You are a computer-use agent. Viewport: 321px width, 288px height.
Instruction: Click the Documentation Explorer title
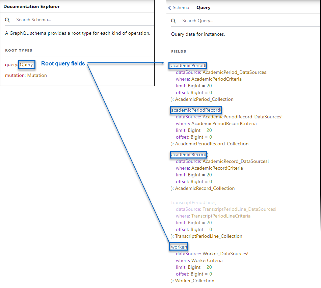31,6
